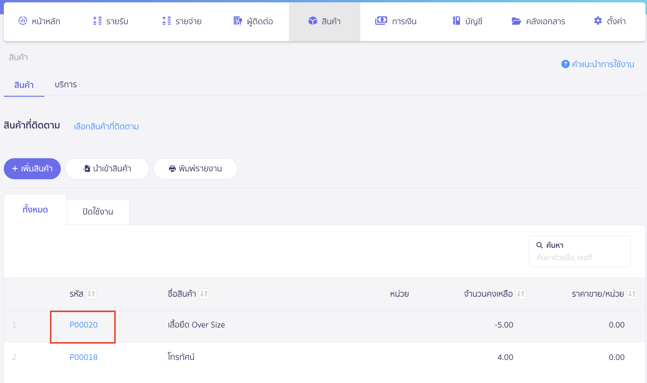
Task: Click the ค้นหา search input field
Action: click(x=579, y=257)
